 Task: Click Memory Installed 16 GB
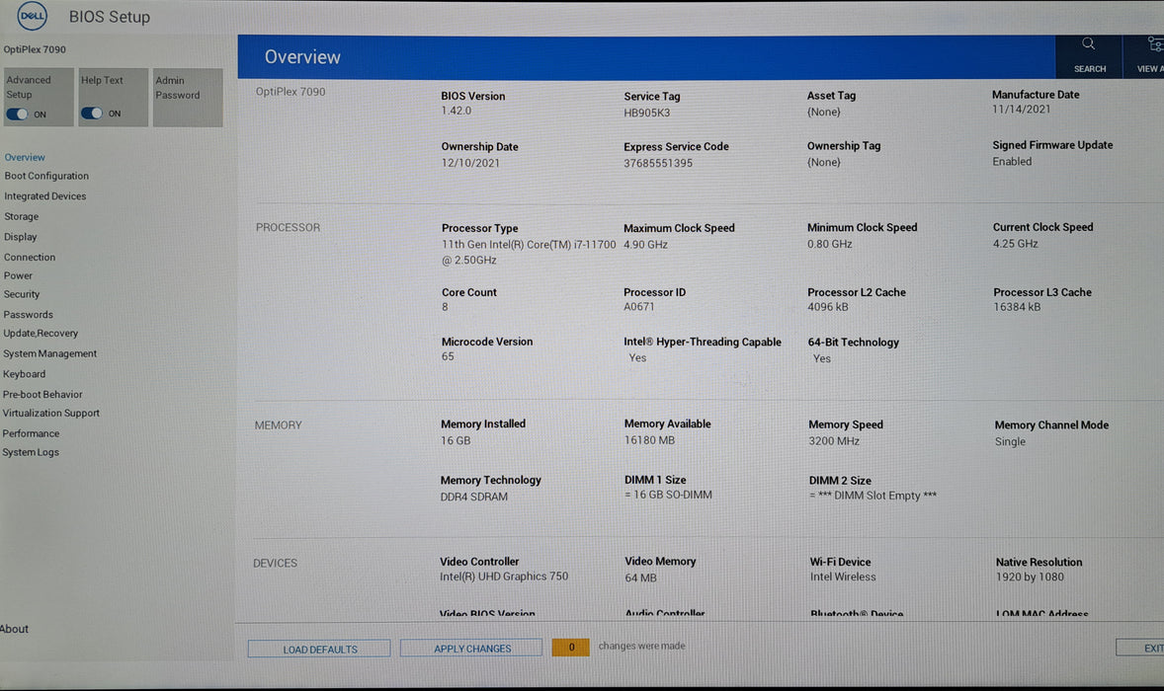456,440
